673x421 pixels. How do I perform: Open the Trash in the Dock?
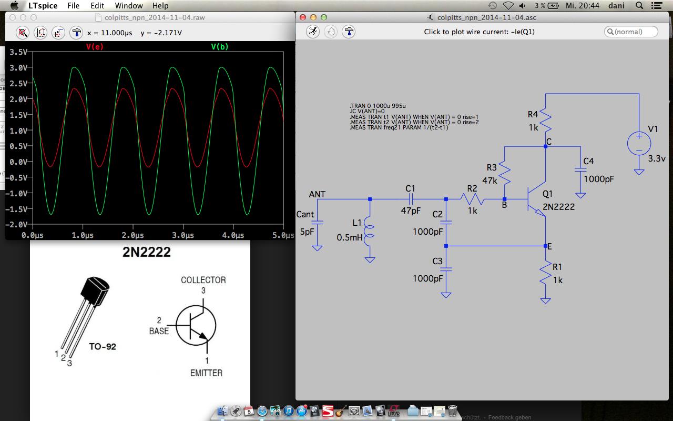click(x=452, y=410)
